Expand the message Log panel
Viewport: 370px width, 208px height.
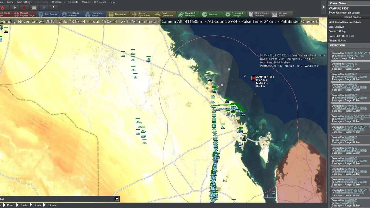117,199
